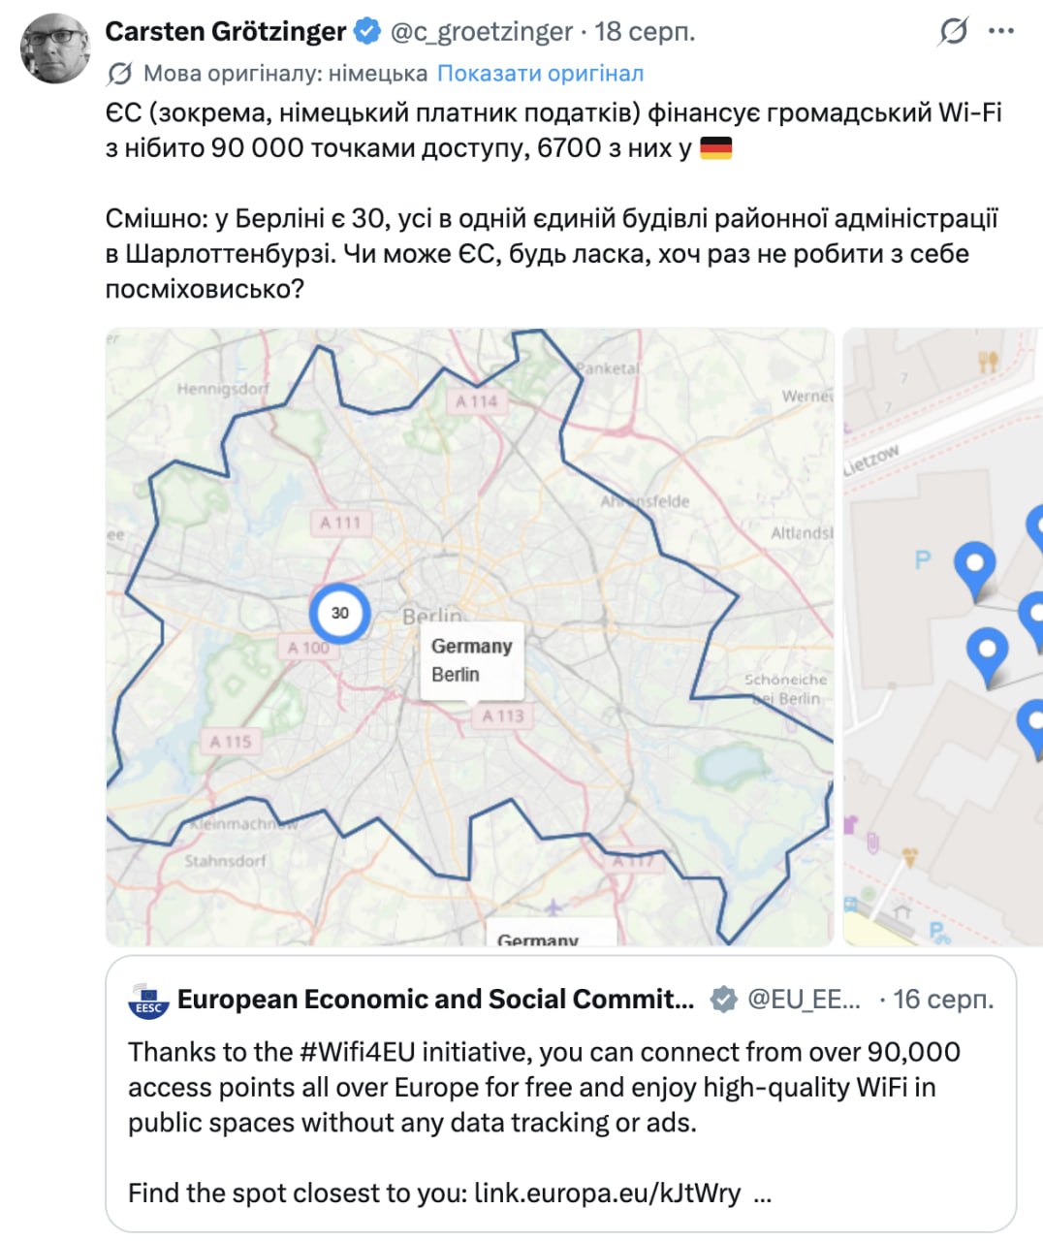
Task: Click verified badge in quoted EESC tweet
Action: 723,1000
